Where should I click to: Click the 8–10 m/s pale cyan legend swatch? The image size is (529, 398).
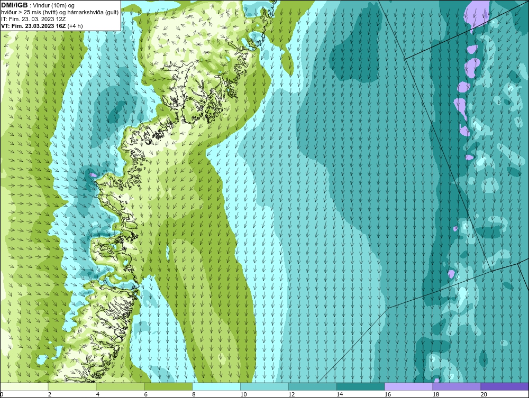[216, 386]
